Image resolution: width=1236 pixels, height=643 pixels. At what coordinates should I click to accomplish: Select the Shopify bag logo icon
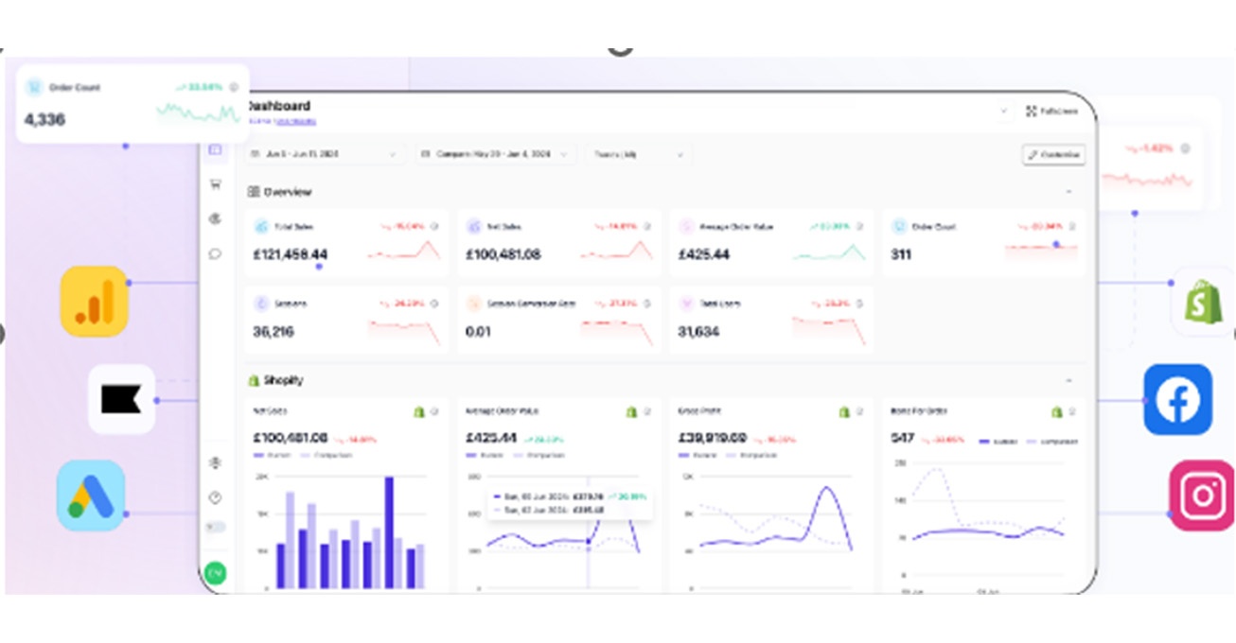[x=1203, y=302]
